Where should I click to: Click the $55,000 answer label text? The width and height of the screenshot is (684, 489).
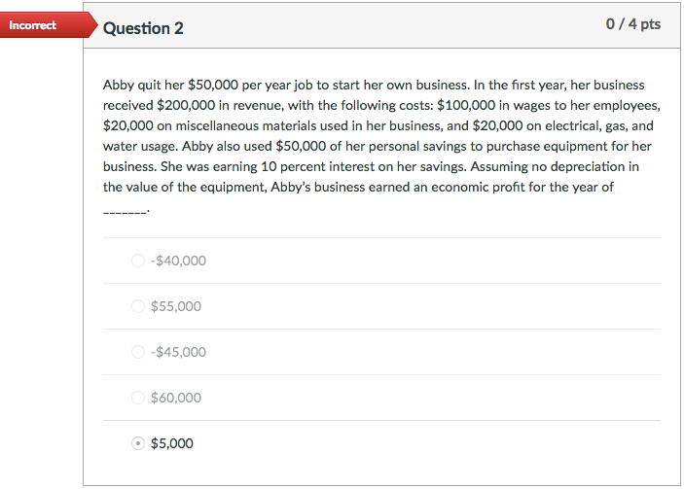pos(176,306)
